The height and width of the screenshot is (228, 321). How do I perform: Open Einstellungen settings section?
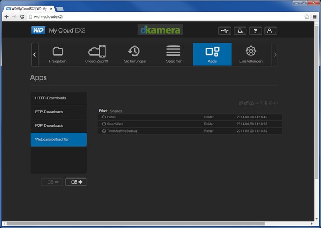coord(251,54)
